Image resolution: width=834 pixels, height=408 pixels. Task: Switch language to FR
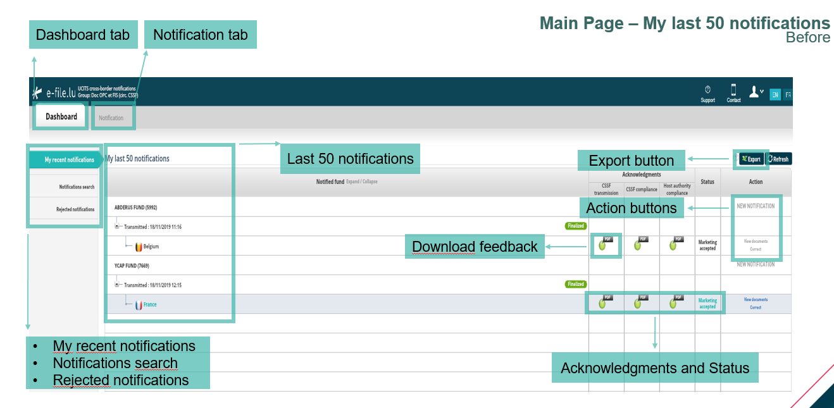click(788, 95)
